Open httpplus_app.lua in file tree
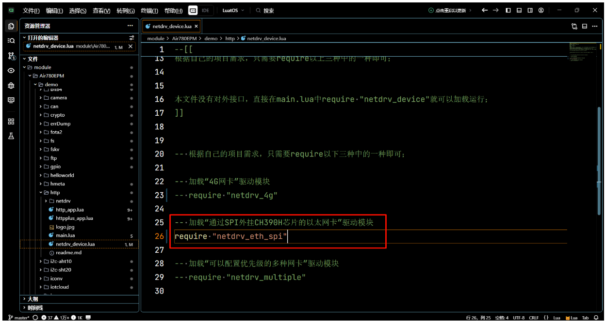606x323 pixels. (79, 218)
